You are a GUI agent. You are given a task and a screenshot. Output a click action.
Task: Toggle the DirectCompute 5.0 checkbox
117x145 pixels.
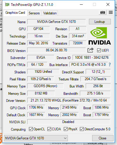[82, 129]
